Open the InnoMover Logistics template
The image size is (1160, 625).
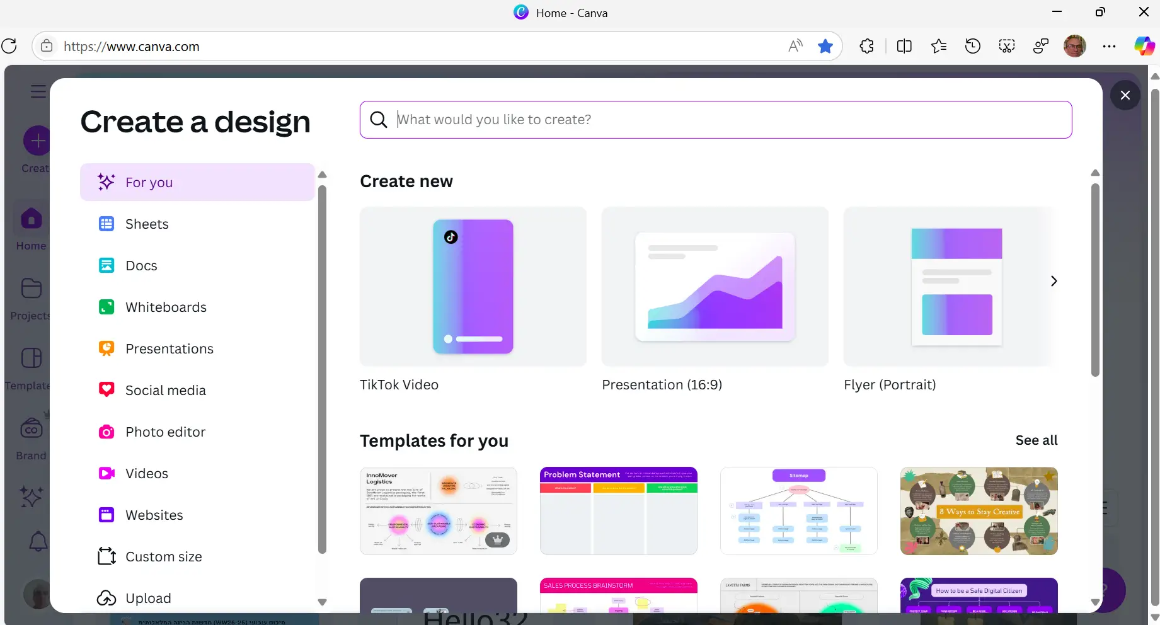(x=439, y=511)
